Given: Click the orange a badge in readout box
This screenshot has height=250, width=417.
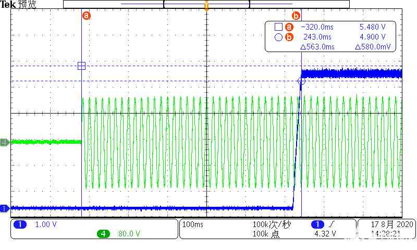Looking at the screenshot, I should point(289,27).
